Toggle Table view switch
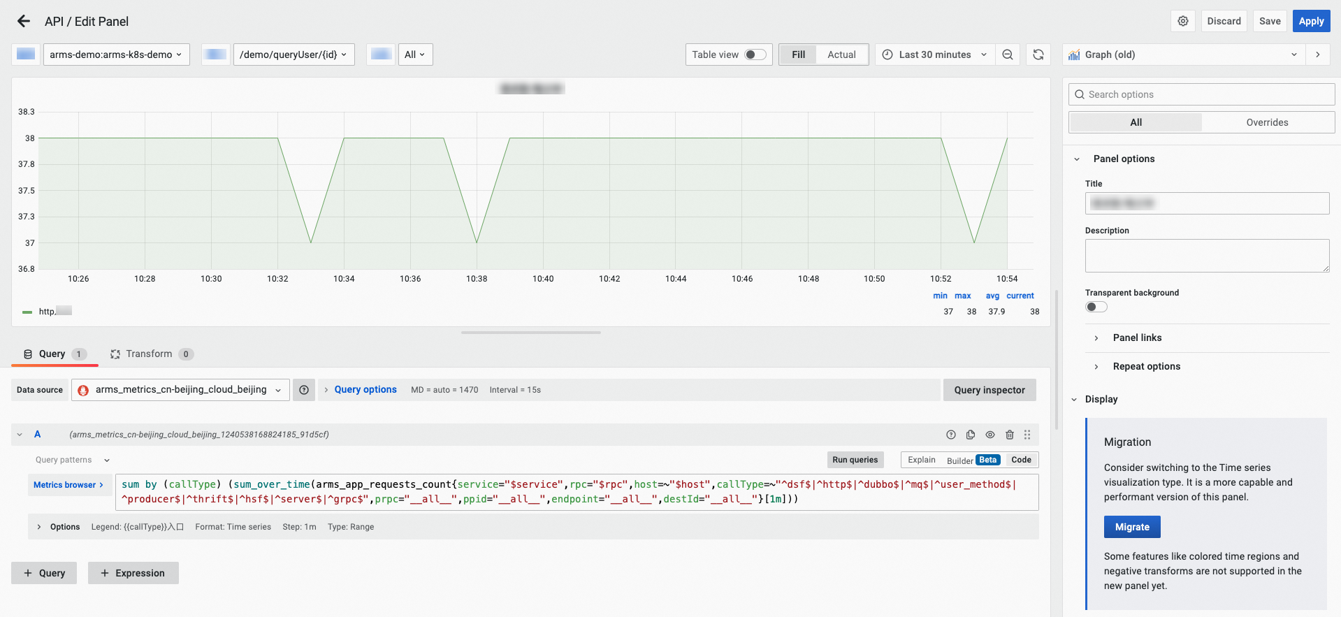1341x617 pixels. coord(755,55)
